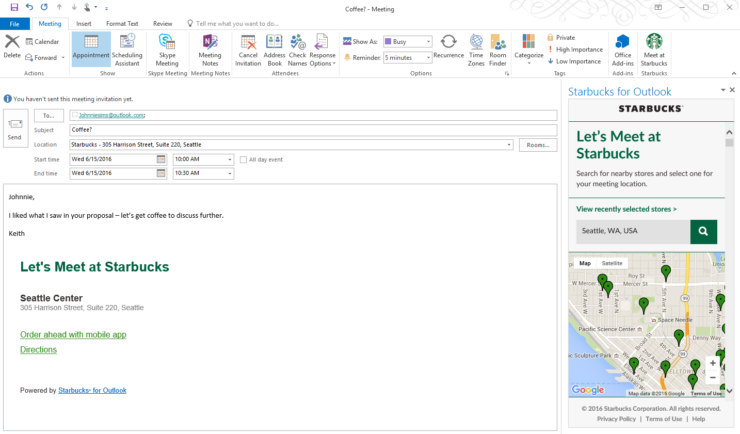
Task: Open Start time calendar picker
Action: click(x=161, y=159)
